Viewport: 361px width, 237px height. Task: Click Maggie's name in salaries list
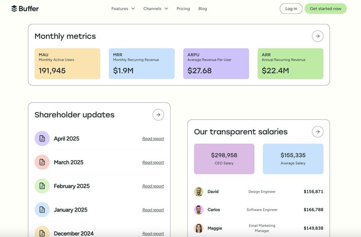click(215, 228)
